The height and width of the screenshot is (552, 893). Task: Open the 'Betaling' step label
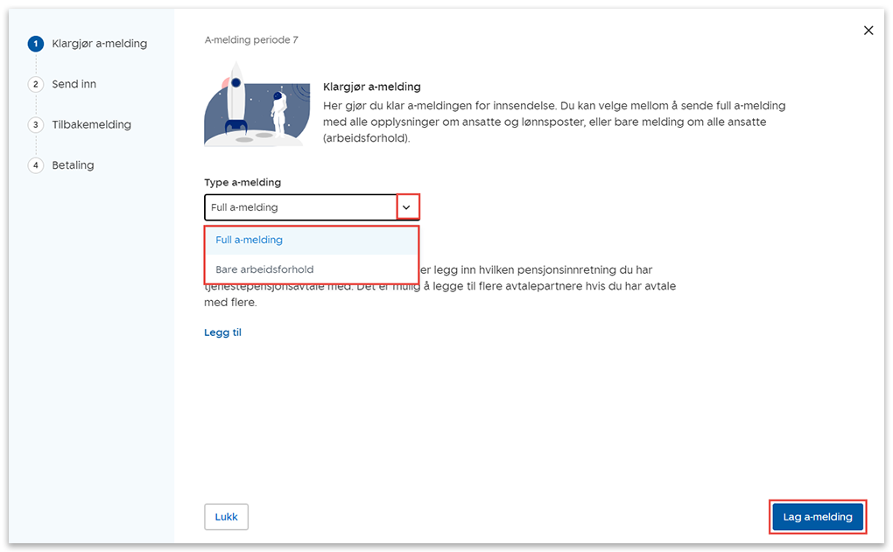click(73, 165)
